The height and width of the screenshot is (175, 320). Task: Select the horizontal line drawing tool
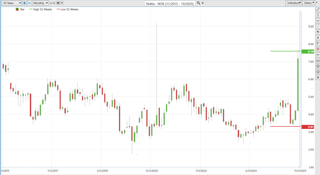point(318,21)
